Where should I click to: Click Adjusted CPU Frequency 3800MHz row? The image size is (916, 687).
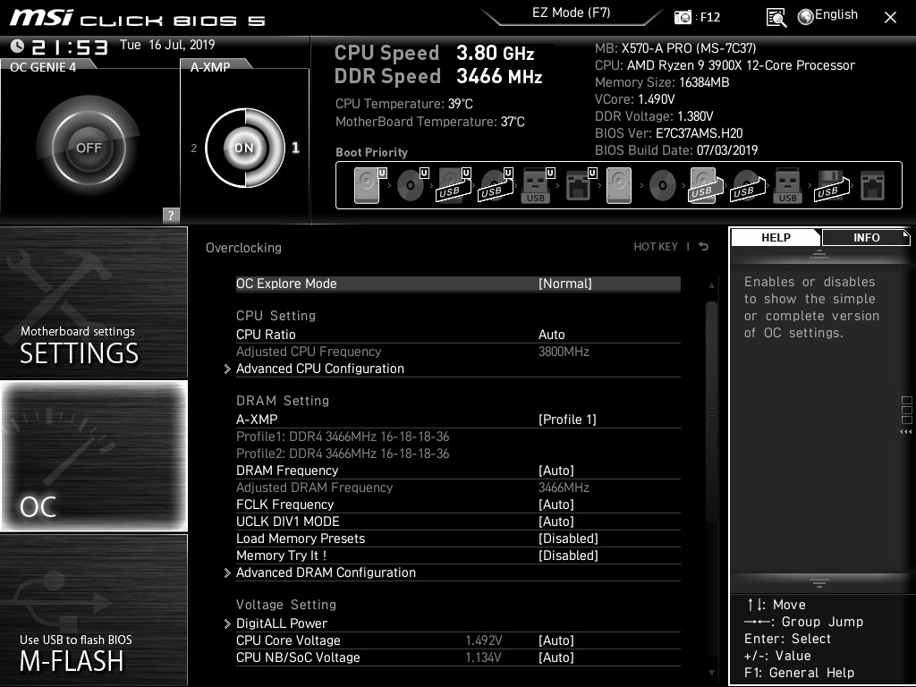[x=458, y=352]
